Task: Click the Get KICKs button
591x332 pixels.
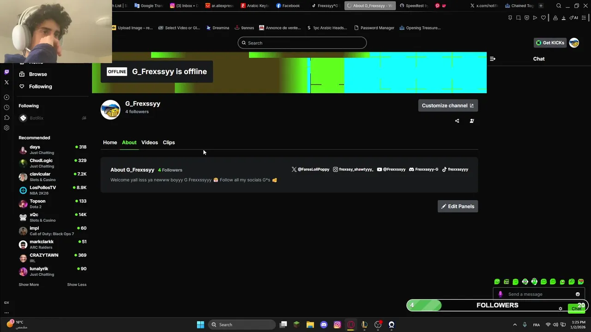Action: click(x=550, y=43)
